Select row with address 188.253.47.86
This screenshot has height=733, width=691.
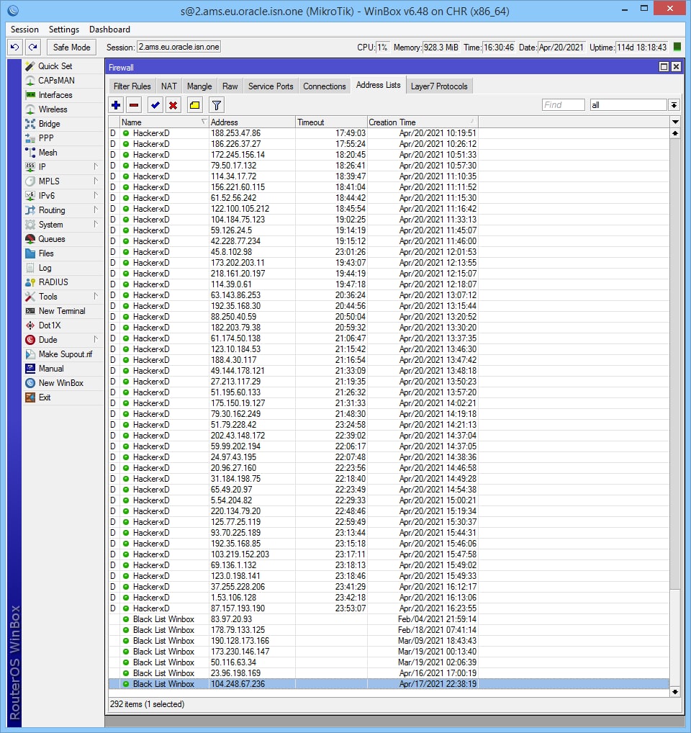point(389,133)
